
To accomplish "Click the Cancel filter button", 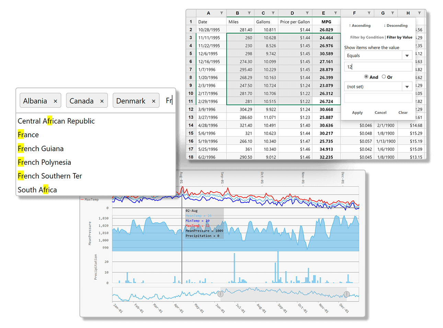I will pyautogui.click(x=380, y=112).
